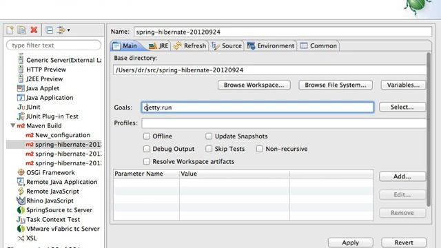The image size is (441, 248).
Task: Toggle the Skip Tests checkbox
Action: coord(209,149)
